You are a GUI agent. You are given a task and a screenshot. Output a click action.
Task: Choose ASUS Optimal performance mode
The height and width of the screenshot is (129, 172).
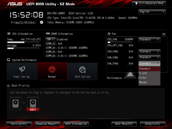pyautogui.click(x=83, y=71)
